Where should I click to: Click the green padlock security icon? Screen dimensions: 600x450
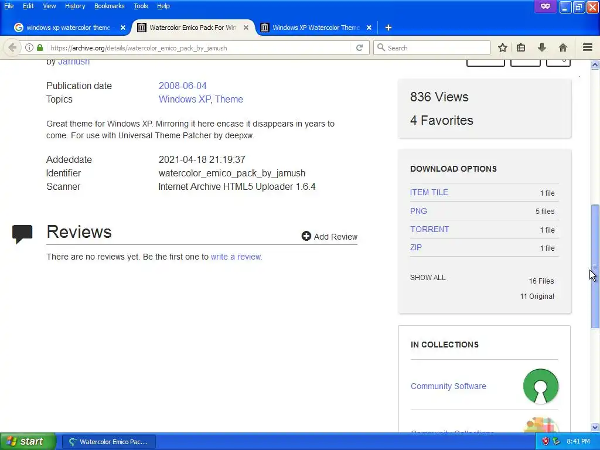point(40,48)
